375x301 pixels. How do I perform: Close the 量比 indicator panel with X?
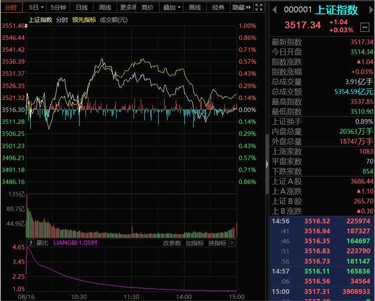(232, 243)
